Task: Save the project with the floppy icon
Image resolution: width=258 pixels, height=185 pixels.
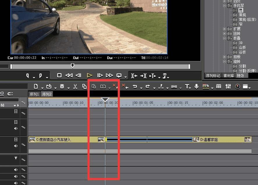Action: tap(62, 86)
